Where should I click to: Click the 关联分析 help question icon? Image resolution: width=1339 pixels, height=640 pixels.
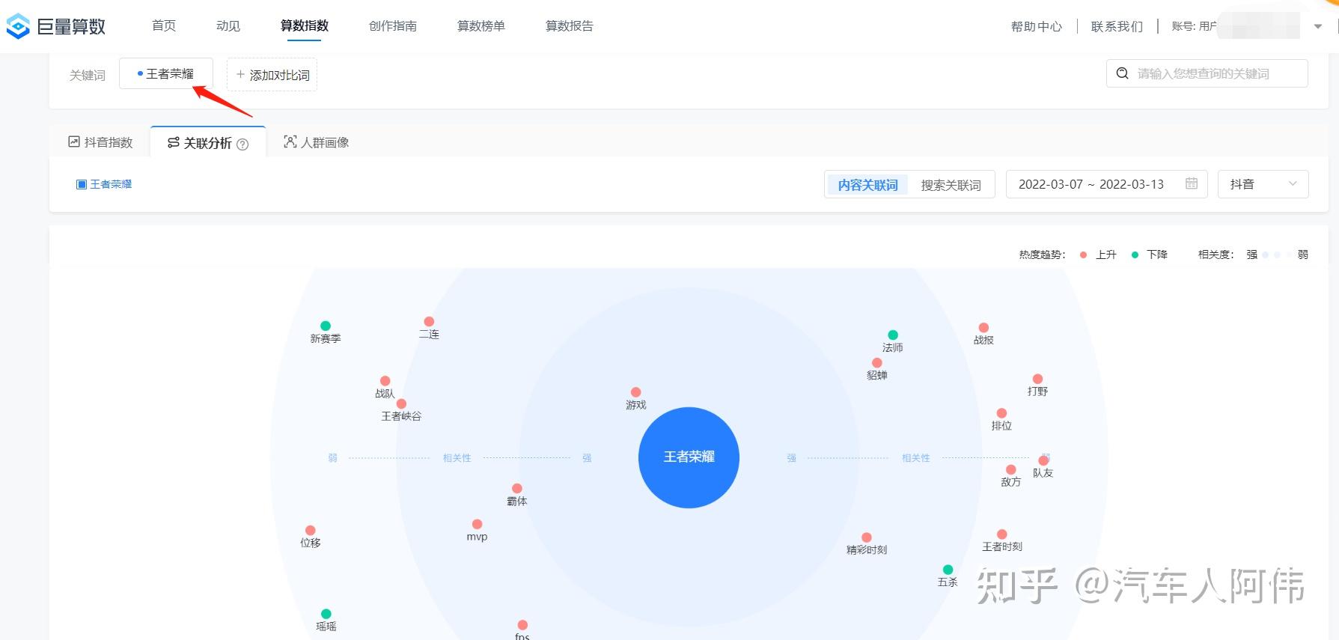(243, 144)
